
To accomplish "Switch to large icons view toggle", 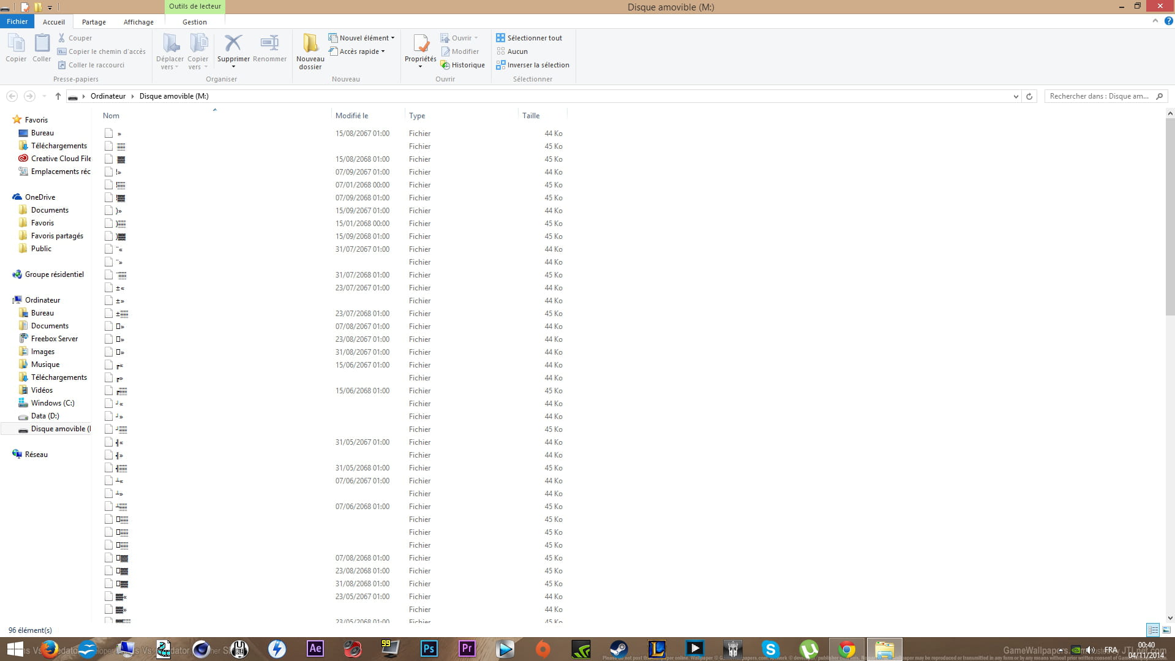I will pos(1166,630).
